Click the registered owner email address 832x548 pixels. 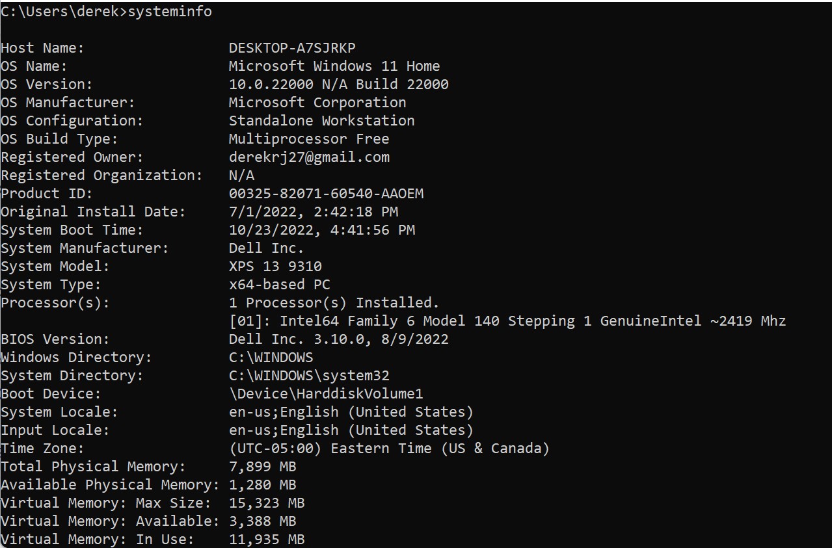[309, 157]
